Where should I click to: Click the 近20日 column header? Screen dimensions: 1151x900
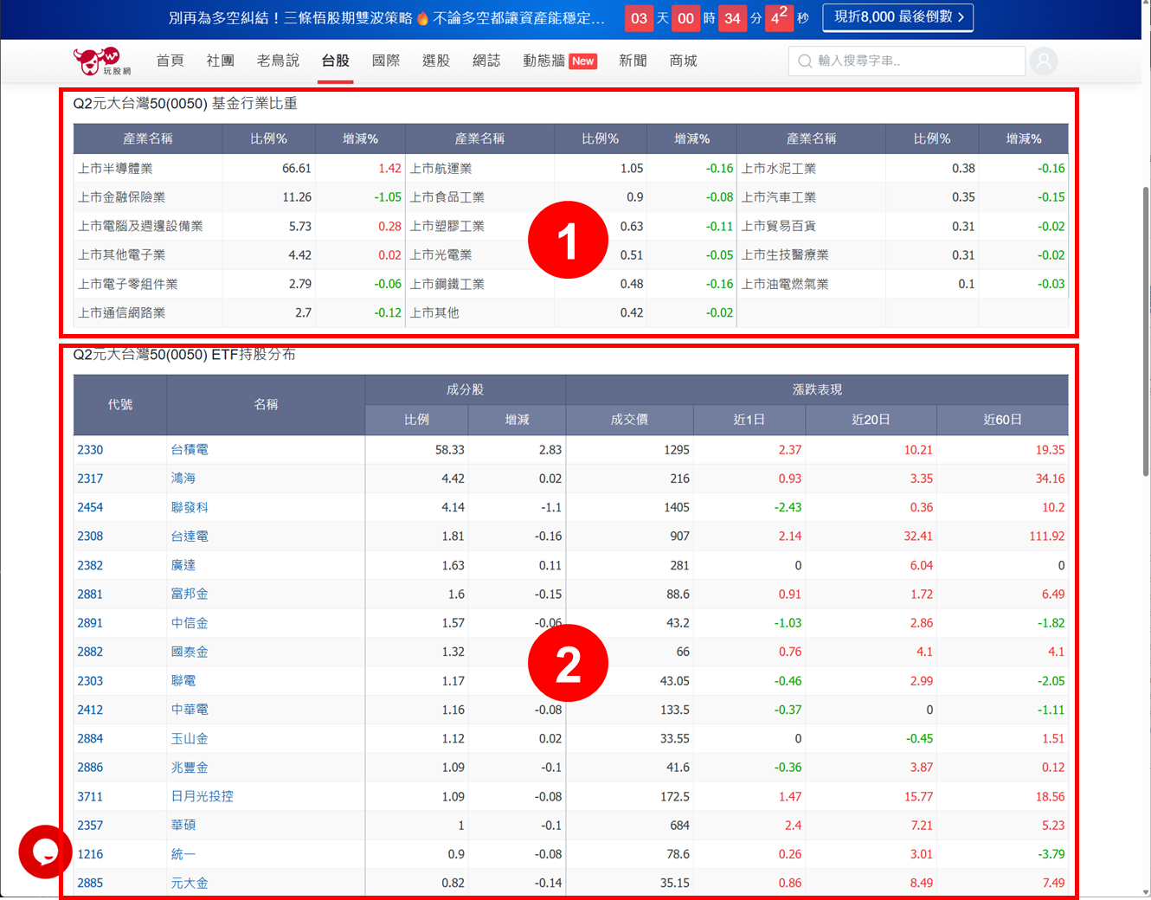point(871,420)
